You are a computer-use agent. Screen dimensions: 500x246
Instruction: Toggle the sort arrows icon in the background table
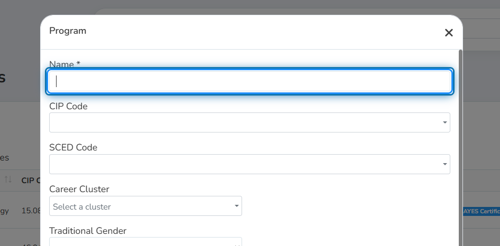click(x=8, y=179)
